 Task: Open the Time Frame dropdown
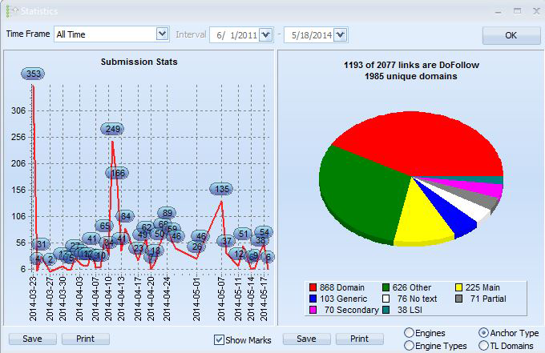pyautogui.click(x=161, y=34)
